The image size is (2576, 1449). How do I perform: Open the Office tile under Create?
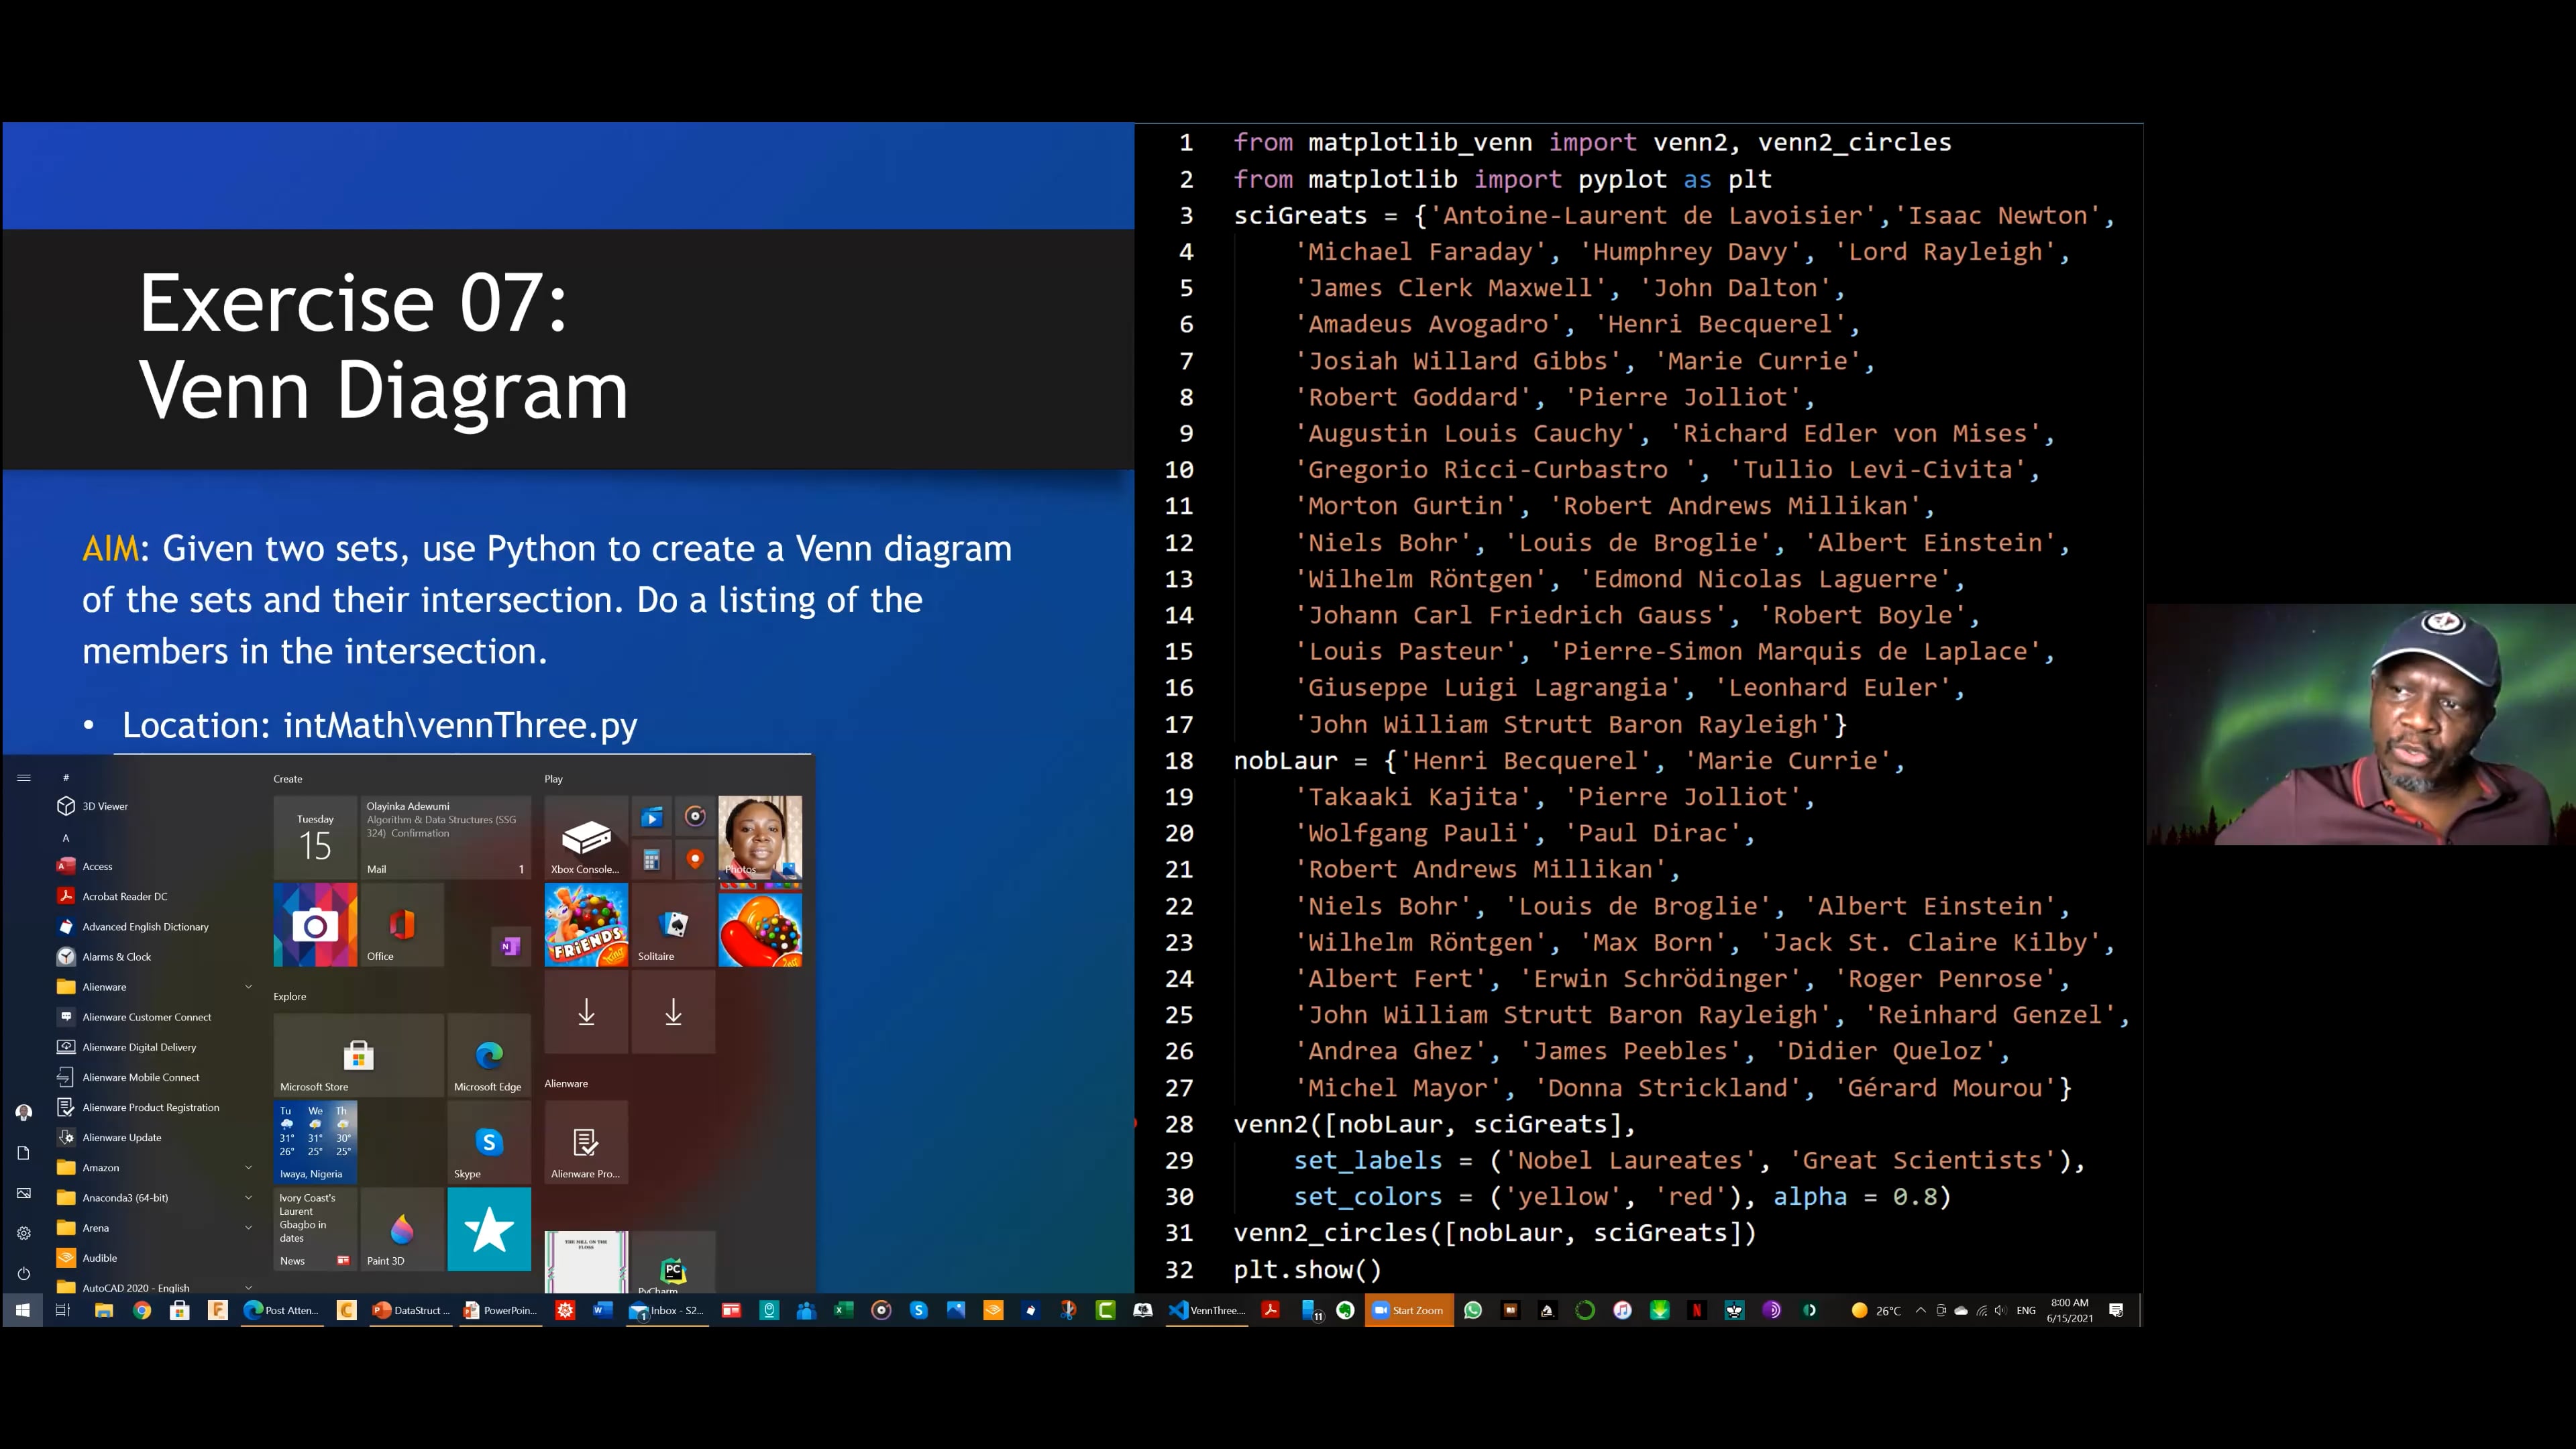402,925
